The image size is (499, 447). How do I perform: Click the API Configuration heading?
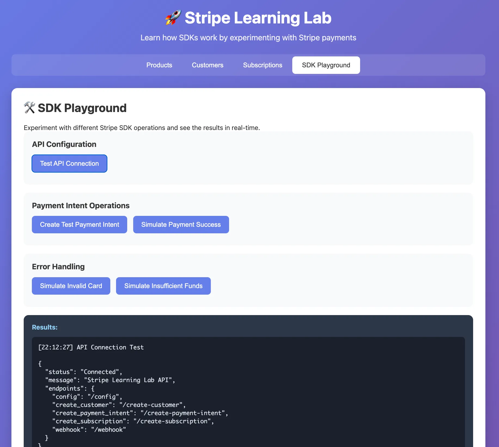[64, 144]
